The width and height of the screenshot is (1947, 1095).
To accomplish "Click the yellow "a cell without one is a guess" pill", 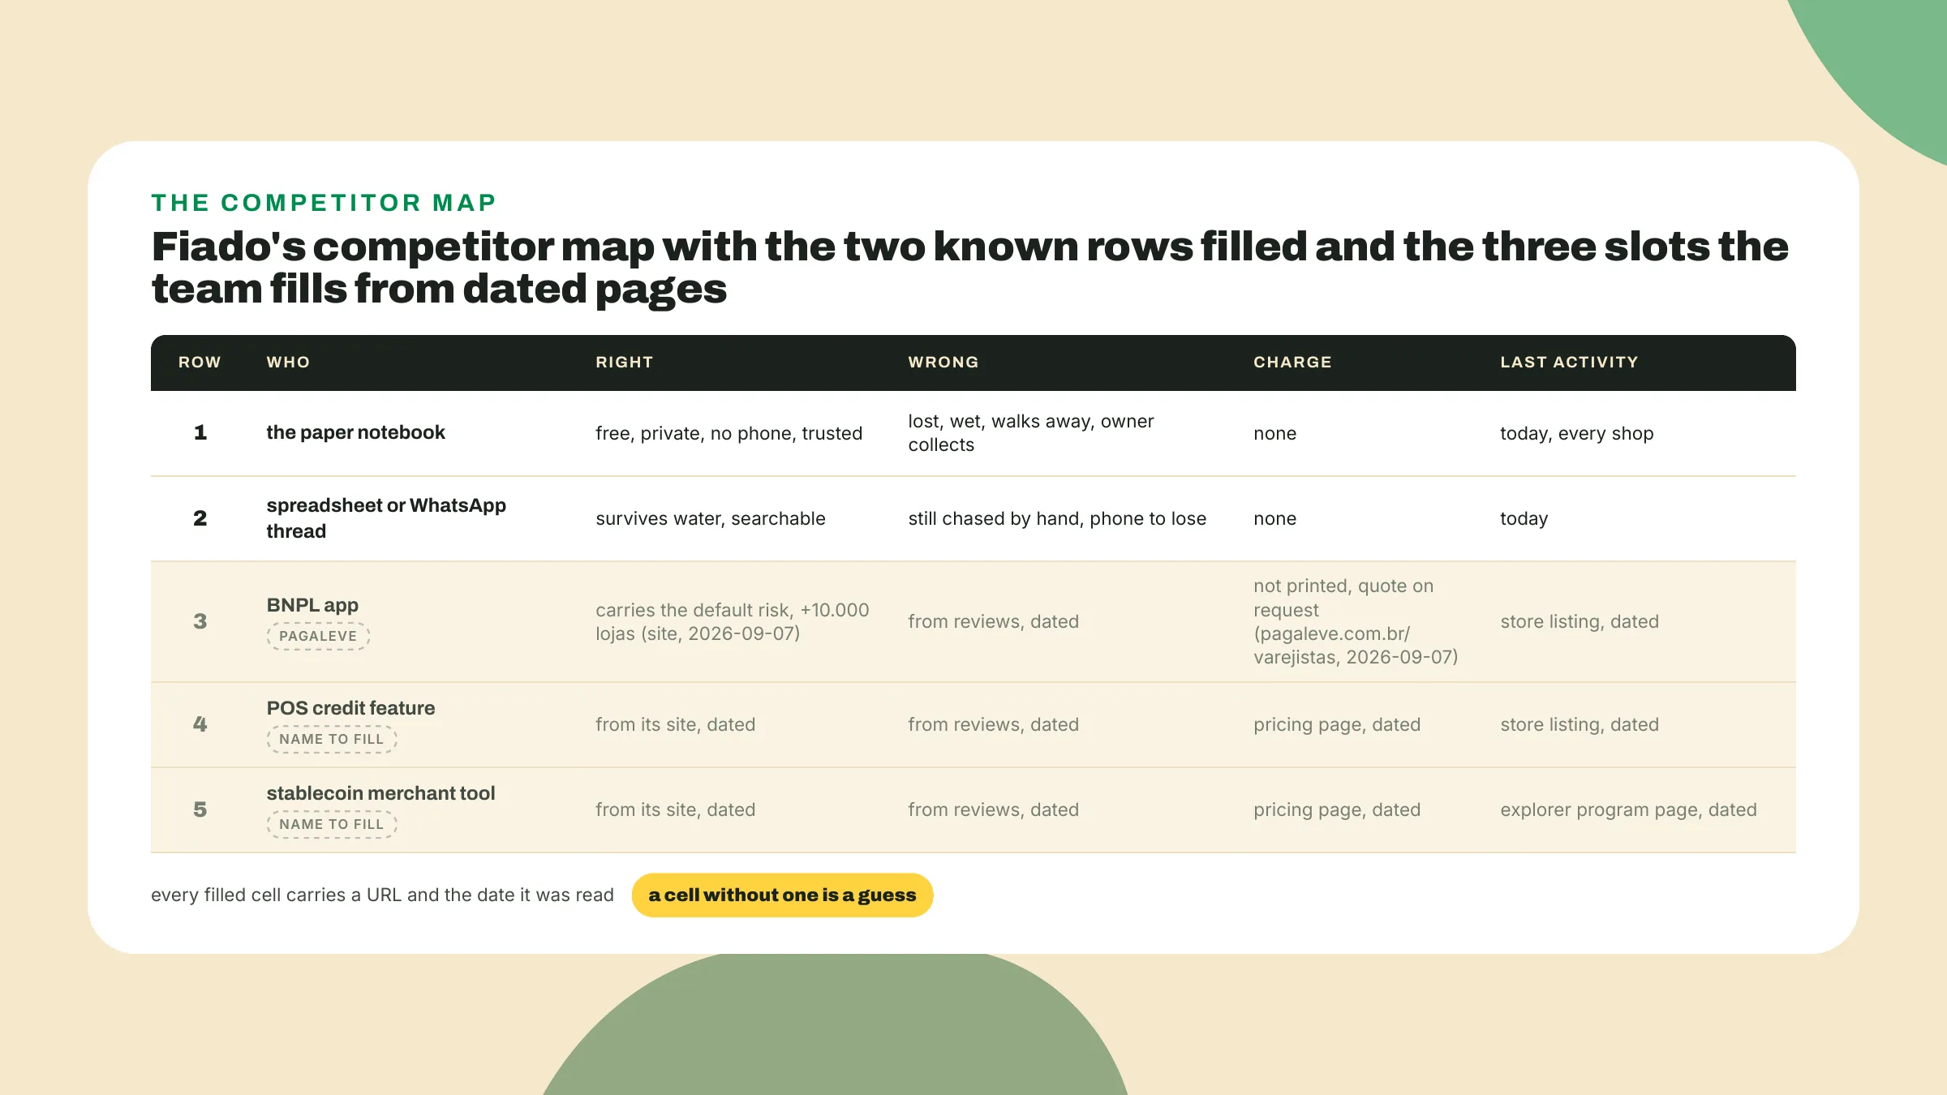I will (782, 895).
